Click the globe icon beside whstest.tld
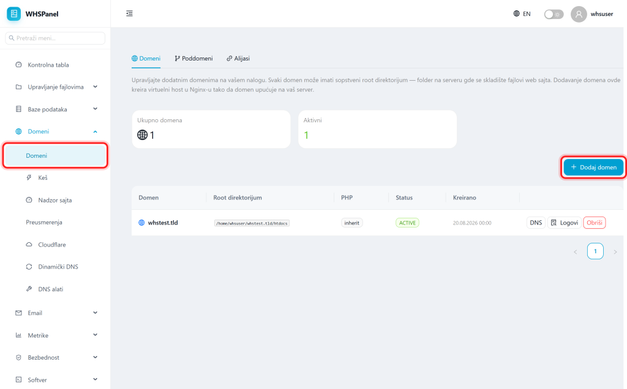The width and height of the screenshot is (627, 389). [141, 223]
